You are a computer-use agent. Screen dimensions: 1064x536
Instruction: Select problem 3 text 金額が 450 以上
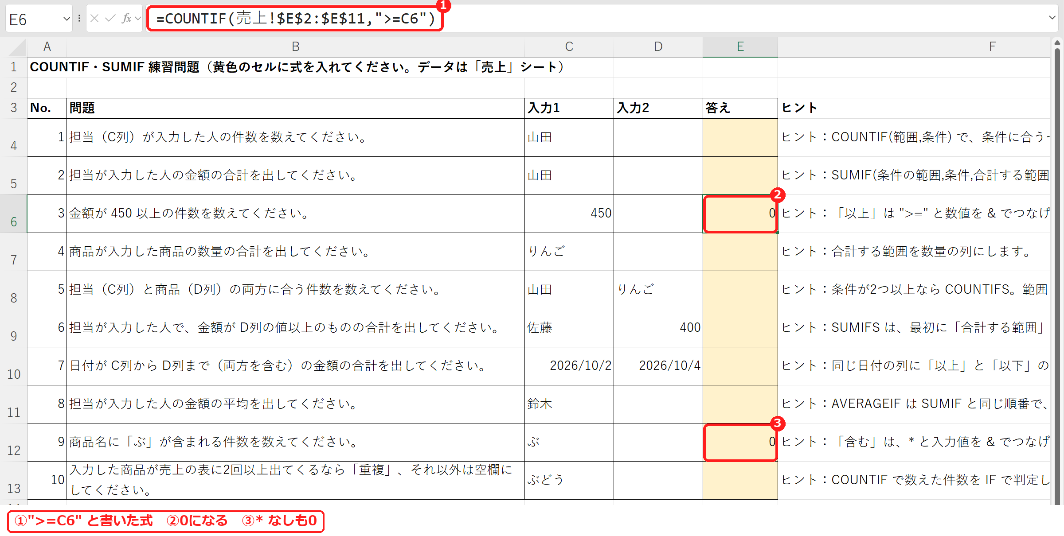296,214
